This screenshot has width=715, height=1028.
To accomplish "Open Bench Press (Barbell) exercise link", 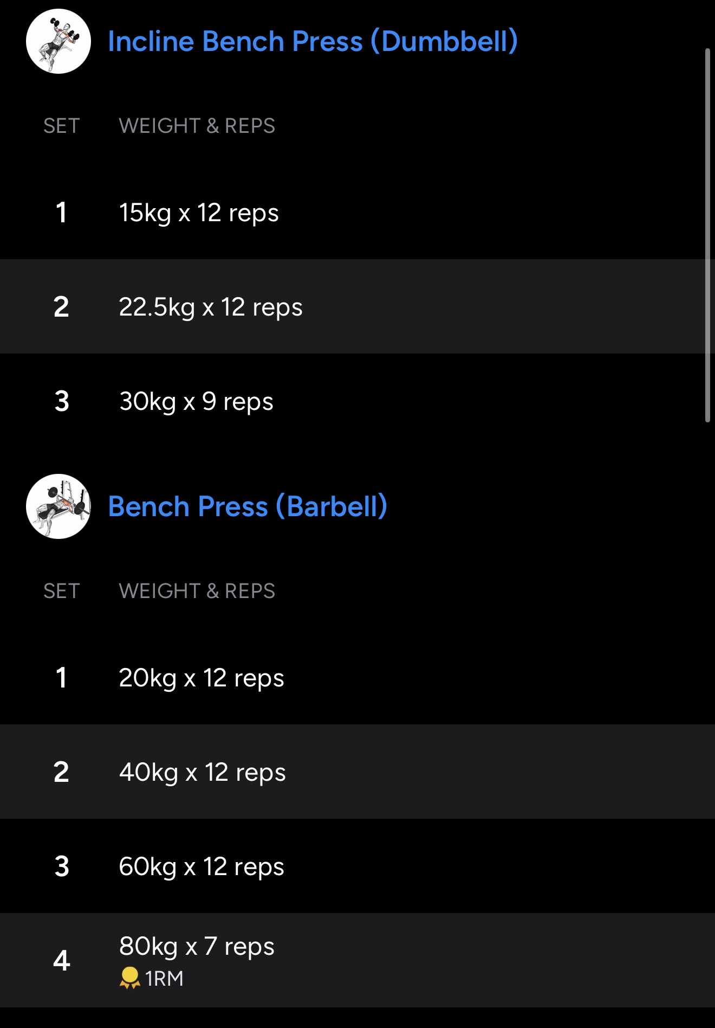I will point(248,506).
